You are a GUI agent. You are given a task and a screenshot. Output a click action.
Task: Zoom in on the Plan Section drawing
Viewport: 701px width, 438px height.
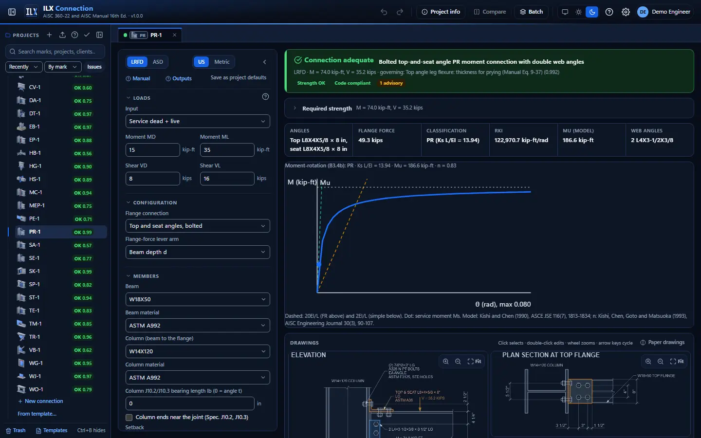point(648,362)
